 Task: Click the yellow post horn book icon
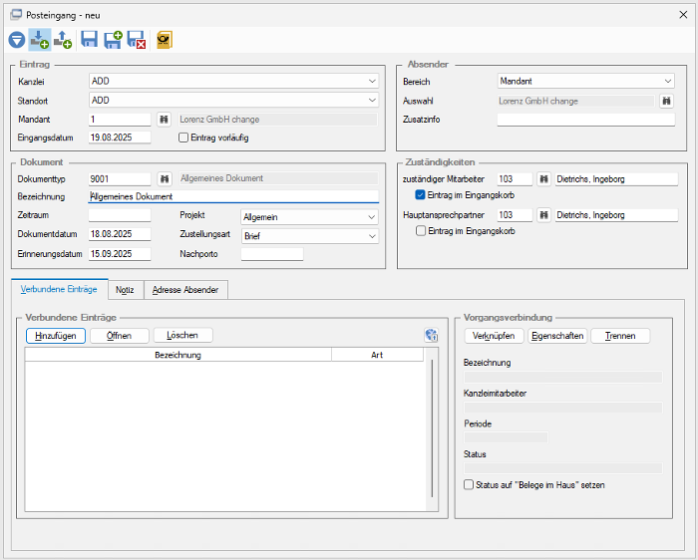click(165, 40)
